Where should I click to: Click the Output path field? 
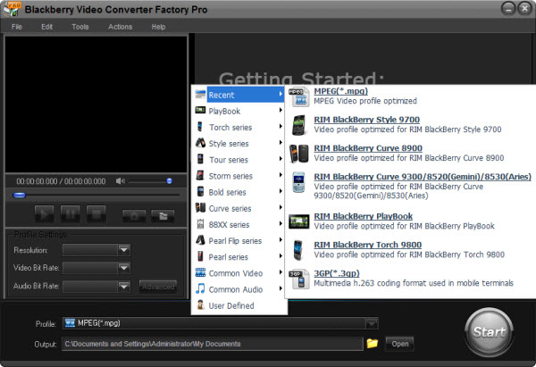coord(213,344)
